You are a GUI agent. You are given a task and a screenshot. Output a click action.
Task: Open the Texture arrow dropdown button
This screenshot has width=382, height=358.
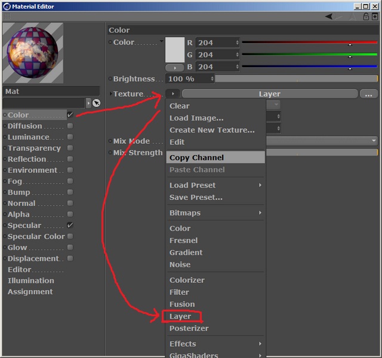[x=172, y=94]
